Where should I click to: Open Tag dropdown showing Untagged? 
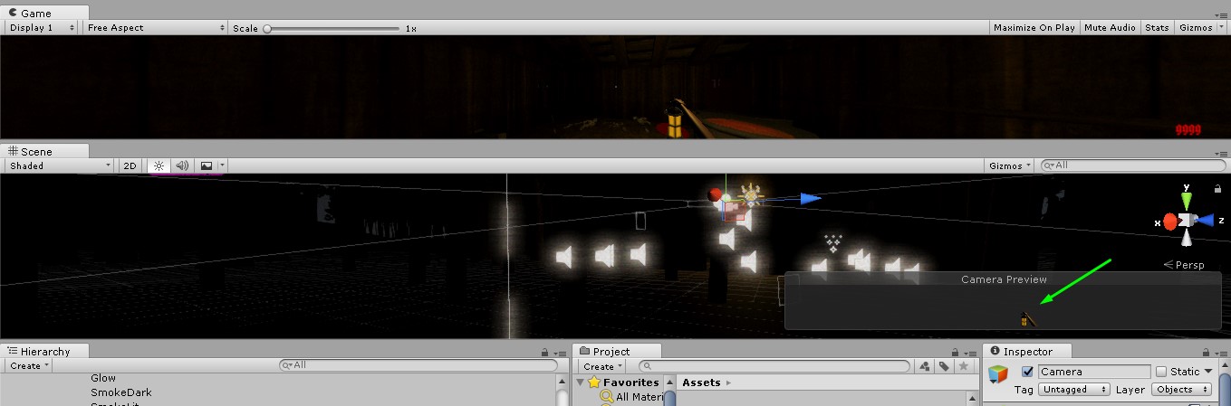click(x=1074, y=389)
